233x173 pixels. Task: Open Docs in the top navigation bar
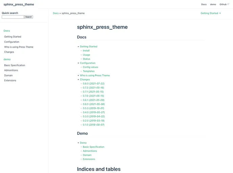204,4
